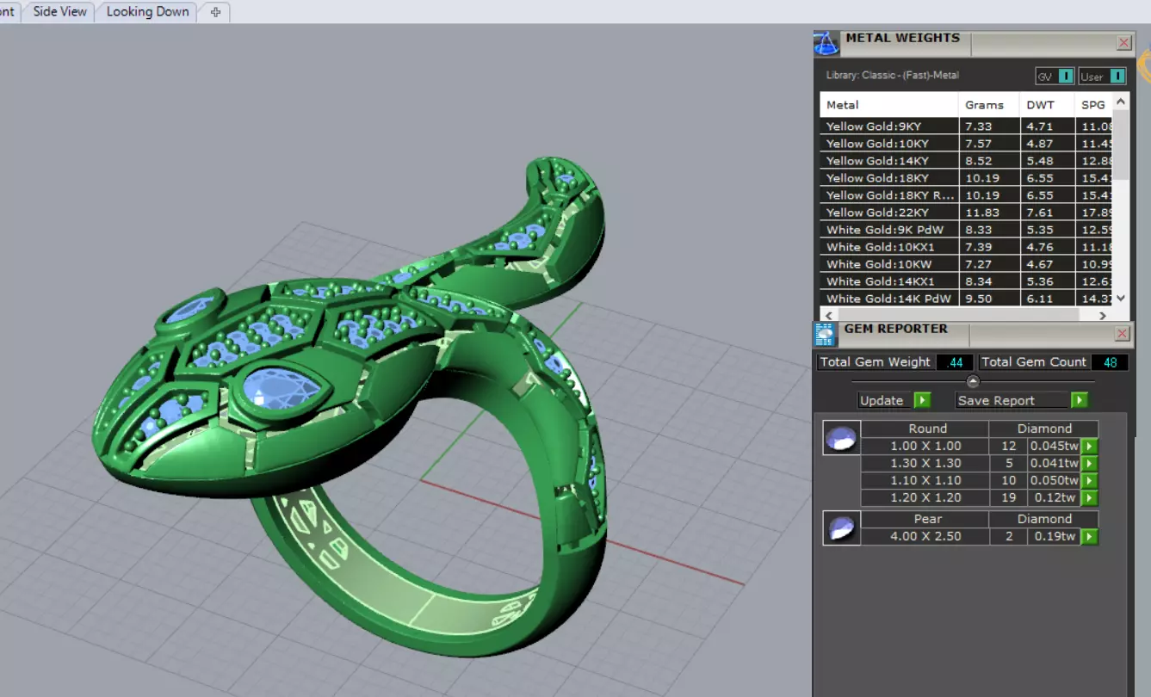Click the green arrow next to Update
Image resolution: width=1151 pixels, height=697 pixels.
[922, 400]
